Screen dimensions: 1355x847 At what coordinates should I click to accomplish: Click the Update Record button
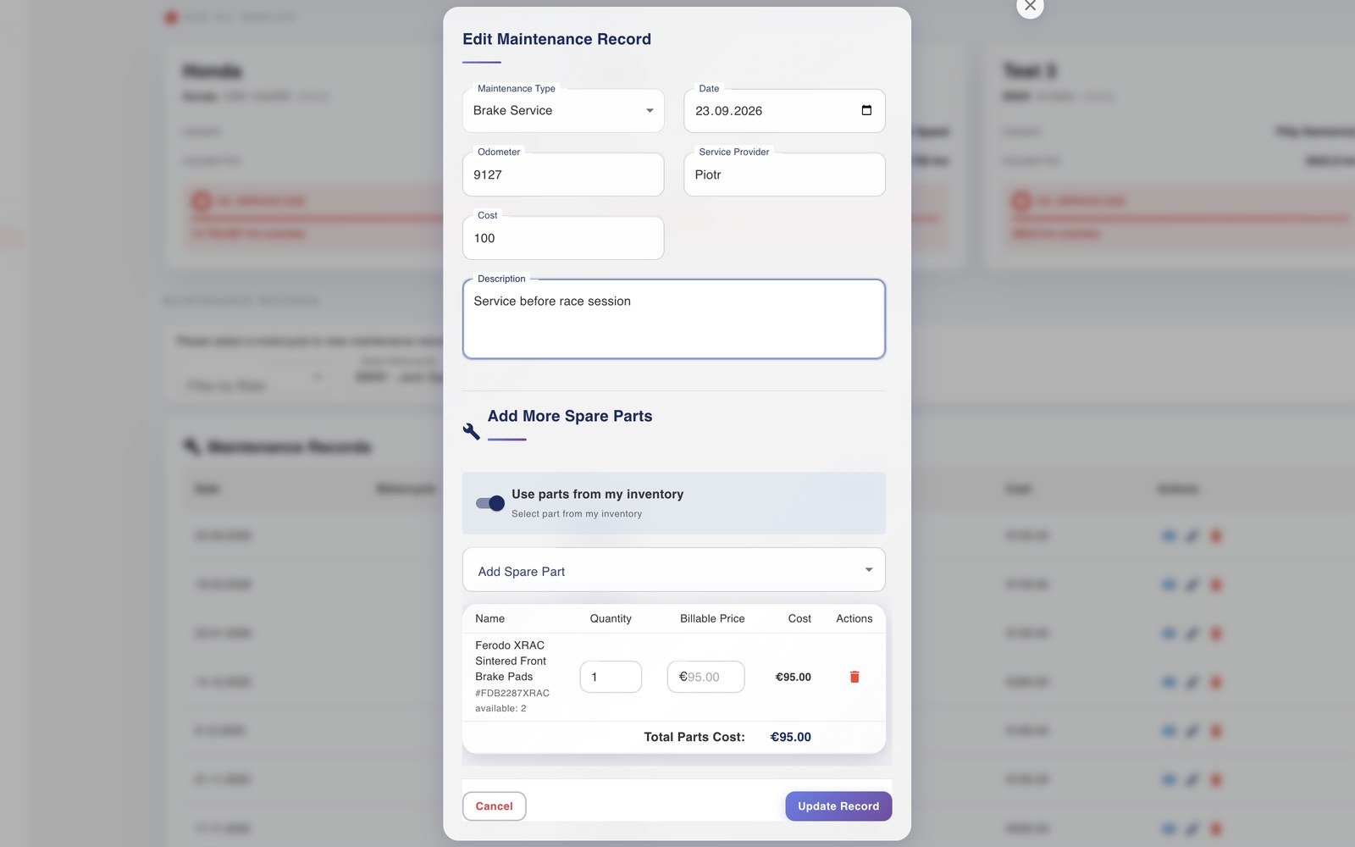coord(838,806)
